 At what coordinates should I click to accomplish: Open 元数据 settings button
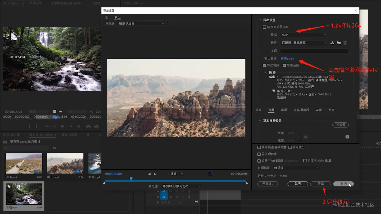[x=268, y=184]
